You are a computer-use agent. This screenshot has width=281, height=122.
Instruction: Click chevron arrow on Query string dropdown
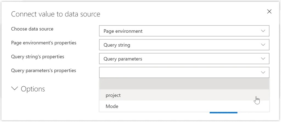click(263, 45)
